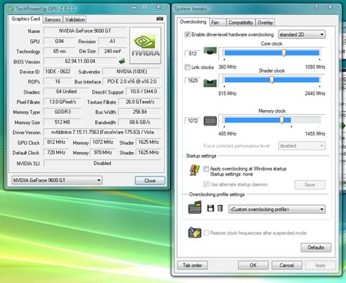Open the Validation tab
The image size is (346, 283).
[x=75, y=19]
